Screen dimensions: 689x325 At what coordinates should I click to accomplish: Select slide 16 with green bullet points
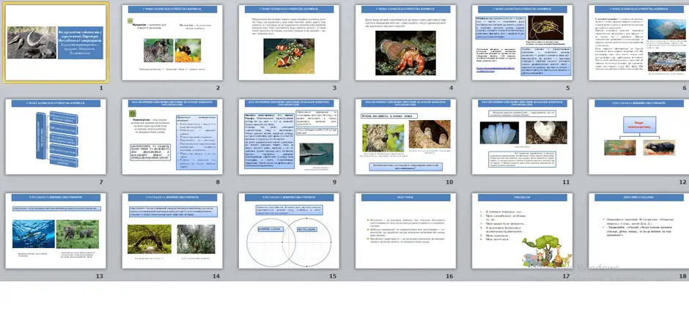click(405, 231)
